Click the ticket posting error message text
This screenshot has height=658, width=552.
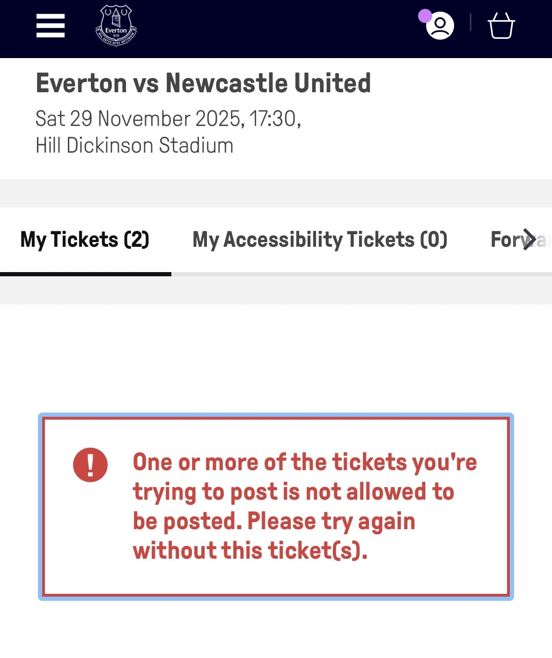(x=304, y=506)
